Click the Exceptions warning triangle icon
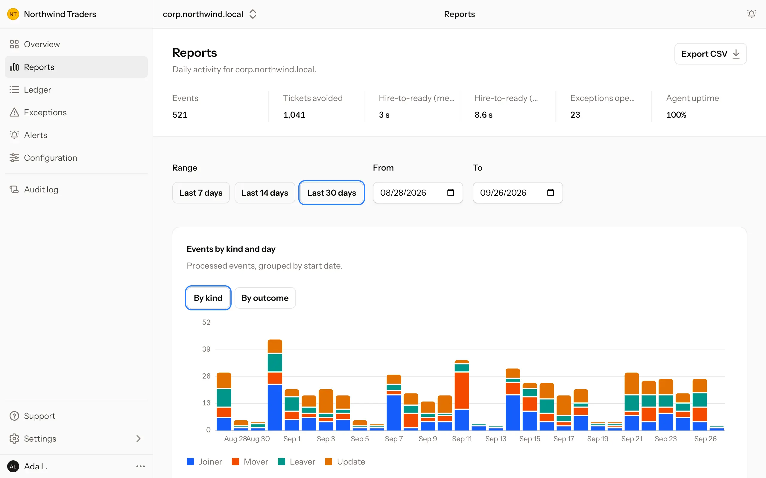The height and width of the screenshot is (478, 766). pyautogui.click(x=14, y=113)
